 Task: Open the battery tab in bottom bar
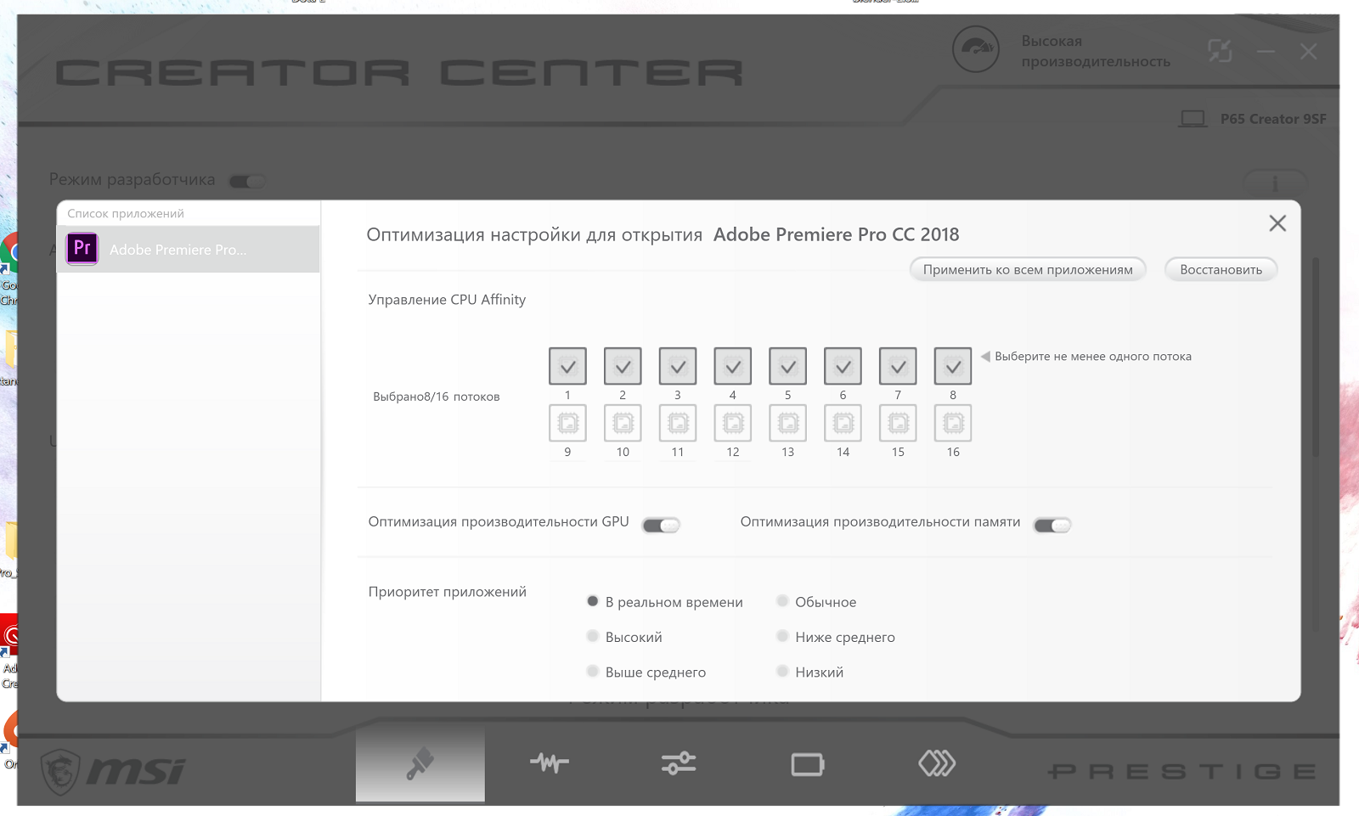point(808,763)
